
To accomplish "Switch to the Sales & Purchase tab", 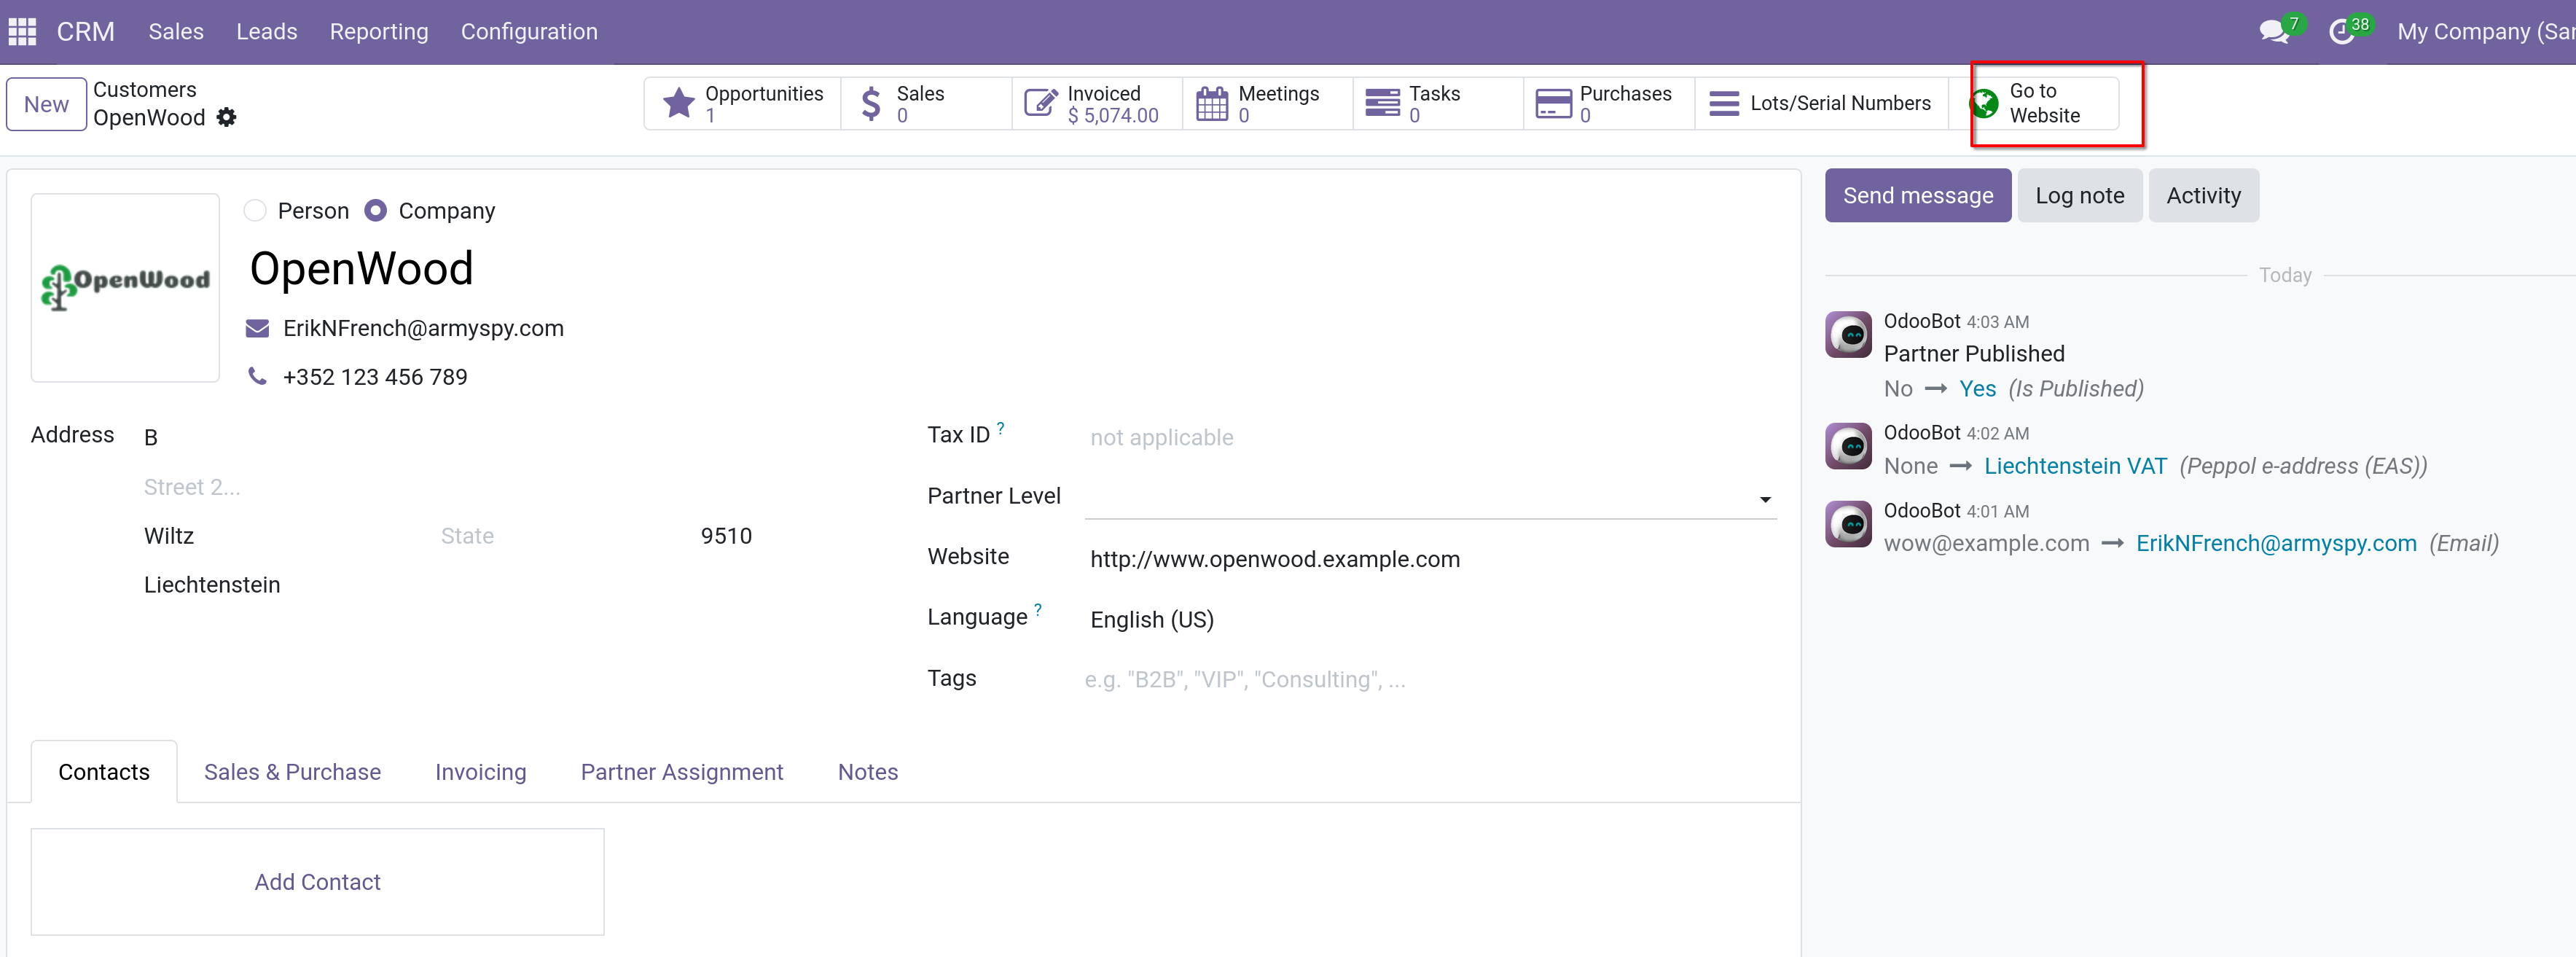I will [292, 772].
